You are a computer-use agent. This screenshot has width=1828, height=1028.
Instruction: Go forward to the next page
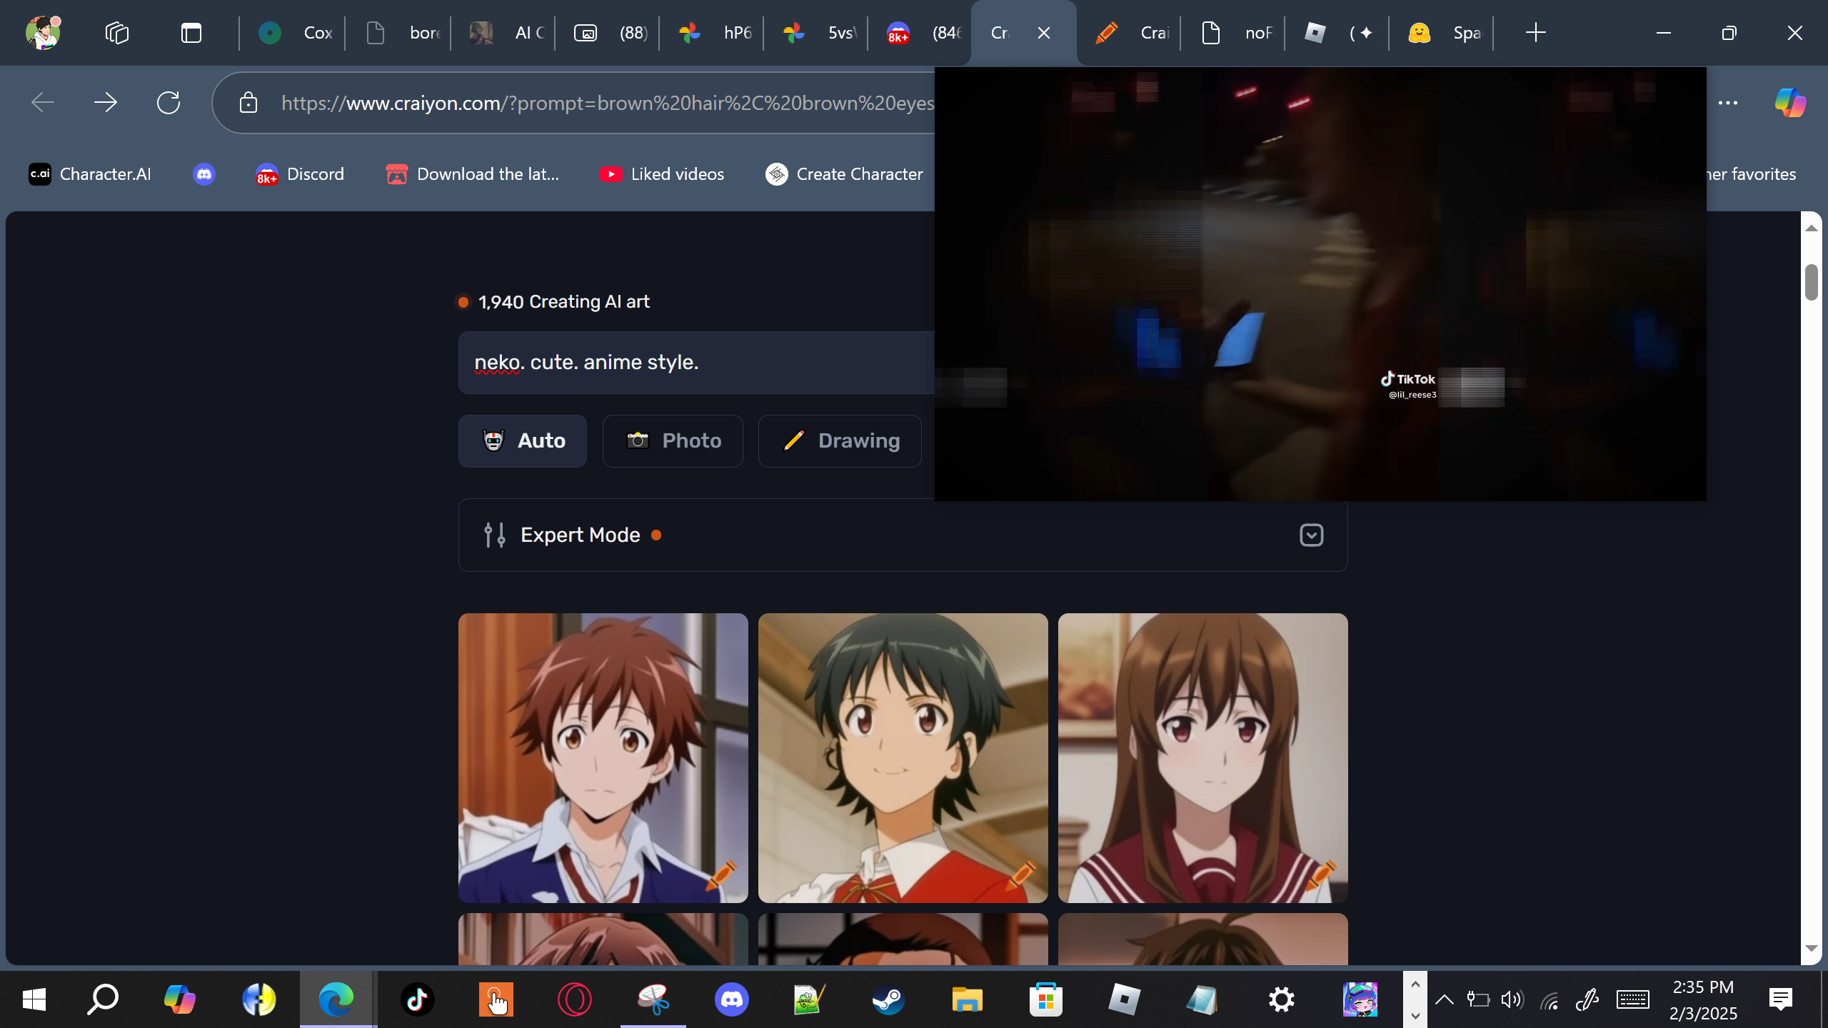(x=106, y=103)
